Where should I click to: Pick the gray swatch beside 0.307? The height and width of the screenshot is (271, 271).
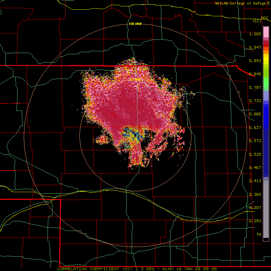tap(266, 209)
